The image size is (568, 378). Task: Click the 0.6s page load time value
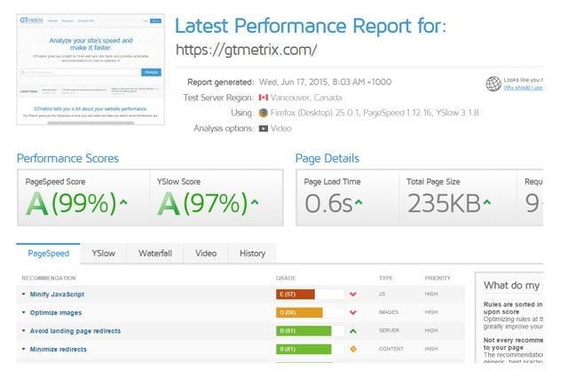click(328, 203)
